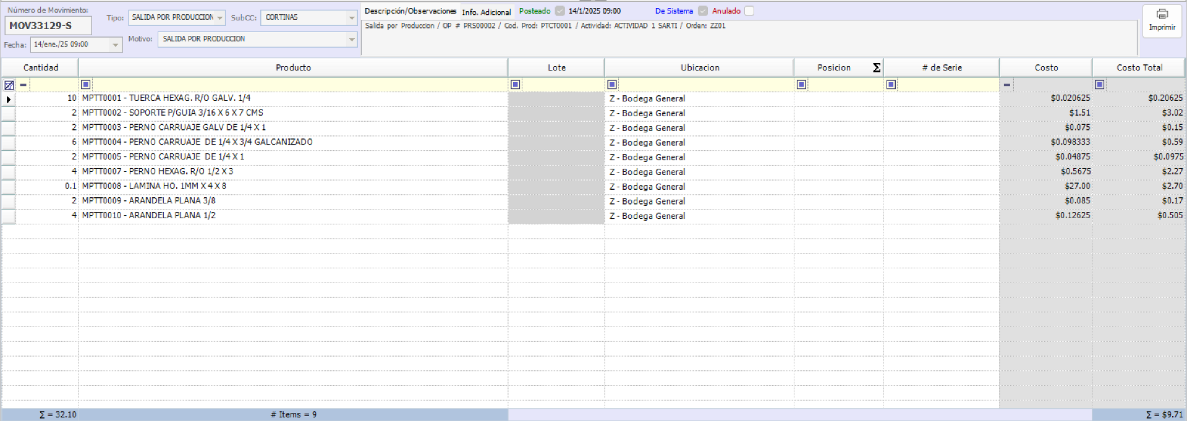Viewport: 1187px width, 421px height.
Task: Open the Ubicacion column filter operator icon
Action: click(612, 85)
